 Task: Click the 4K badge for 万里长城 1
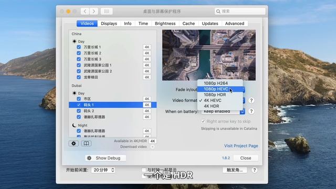click(147, 47)
